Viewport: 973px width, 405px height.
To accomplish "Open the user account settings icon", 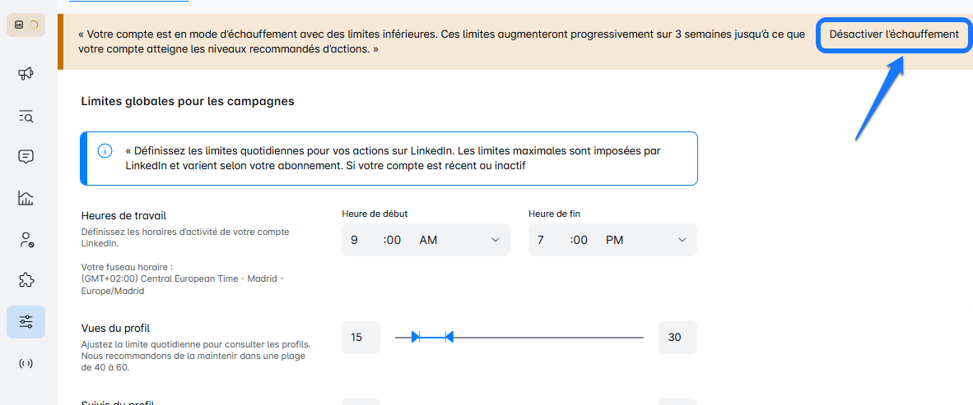I will (26, 240).
